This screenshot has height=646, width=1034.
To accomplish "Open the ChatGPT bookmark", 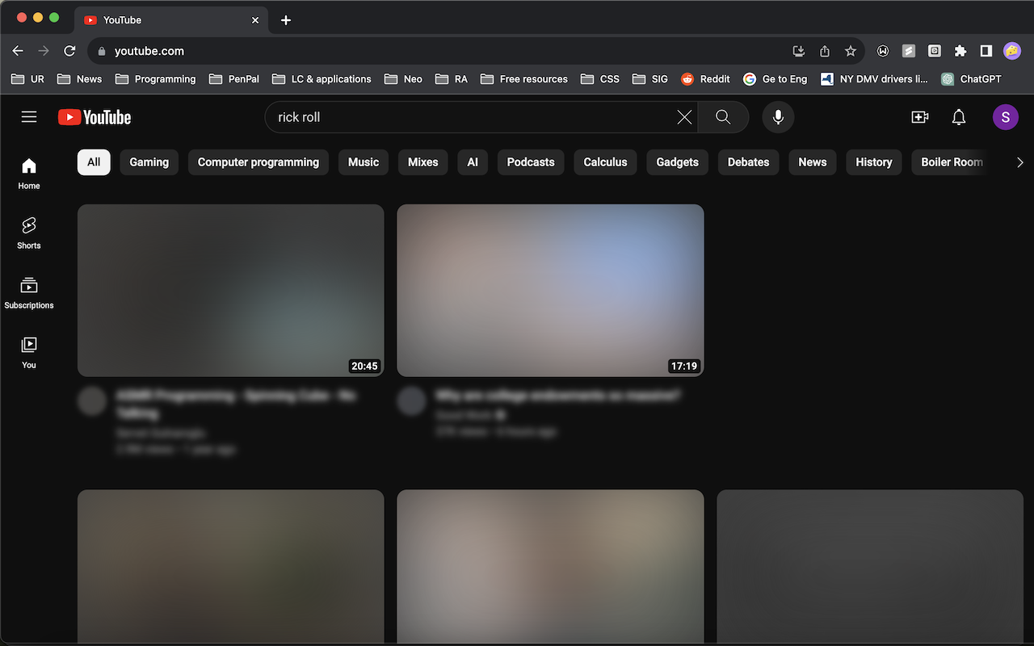I will 971,79.
